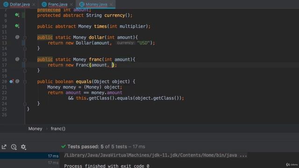Close the Franc.java tab
This screenshot has width=299, height=168.
tap(71, 4)
